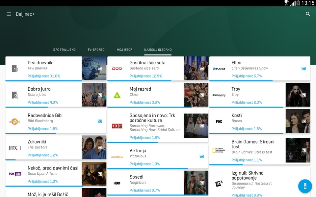This screenshot has height=197, width=316.
Task: Open the search magnifier icon
Action: coord(308,14)
